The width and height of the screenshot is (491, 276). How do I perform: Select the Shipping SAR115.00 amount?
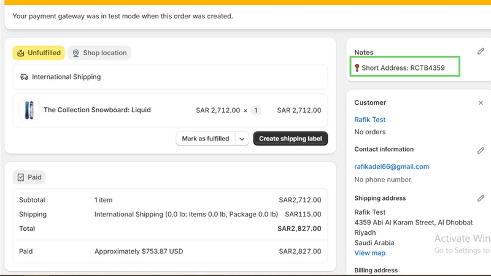303,214
